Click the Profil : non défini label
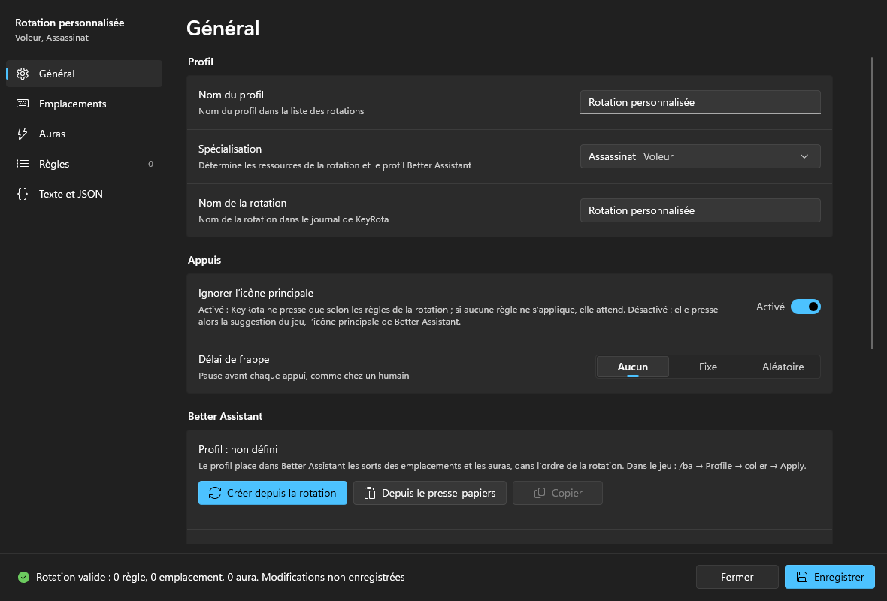Screen dimensions: 887x601 point(238,449)
